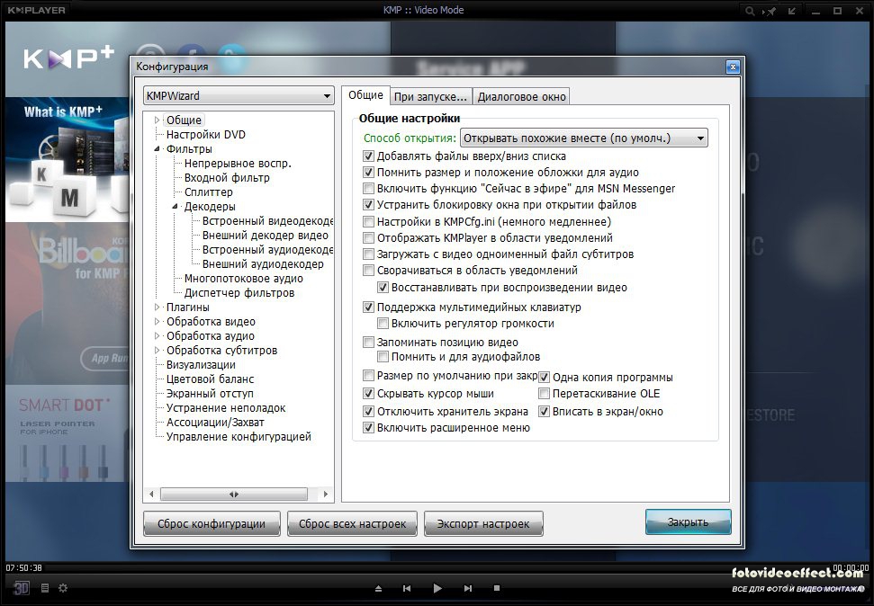Click the search magnifier icon in KMPlayer title bar

(750, 11)
